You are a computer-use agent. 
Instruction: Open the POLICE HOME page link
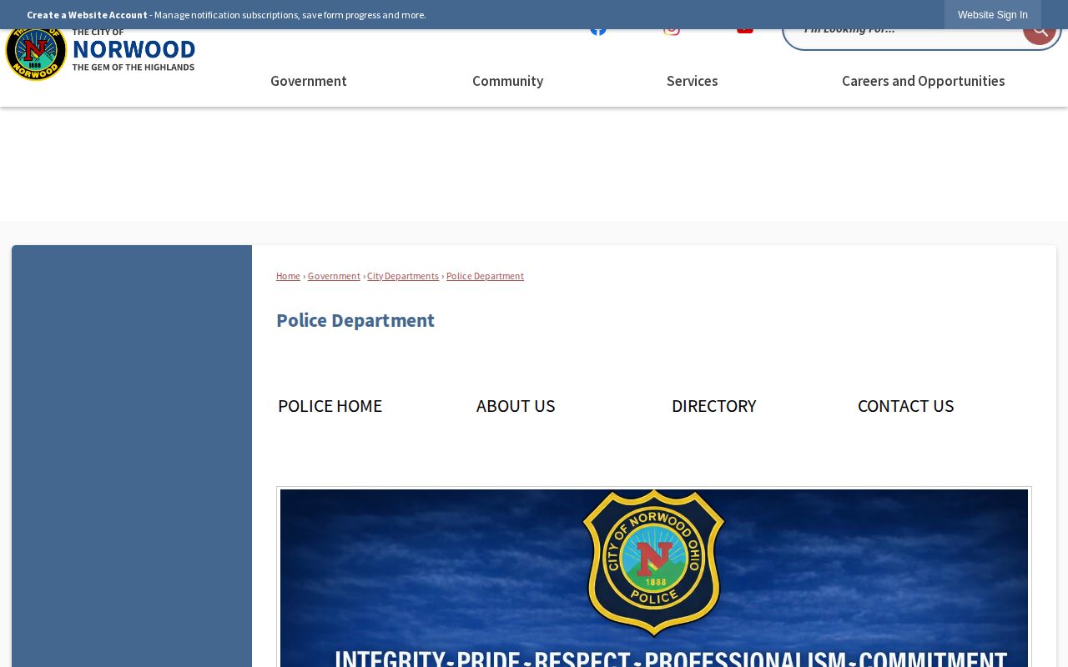[x=330, y=406]
